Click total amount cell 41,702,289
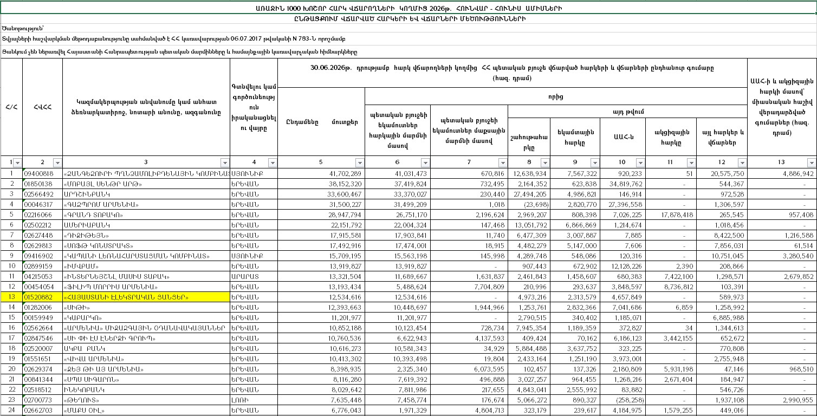817x416 pixels. [321, 173]
